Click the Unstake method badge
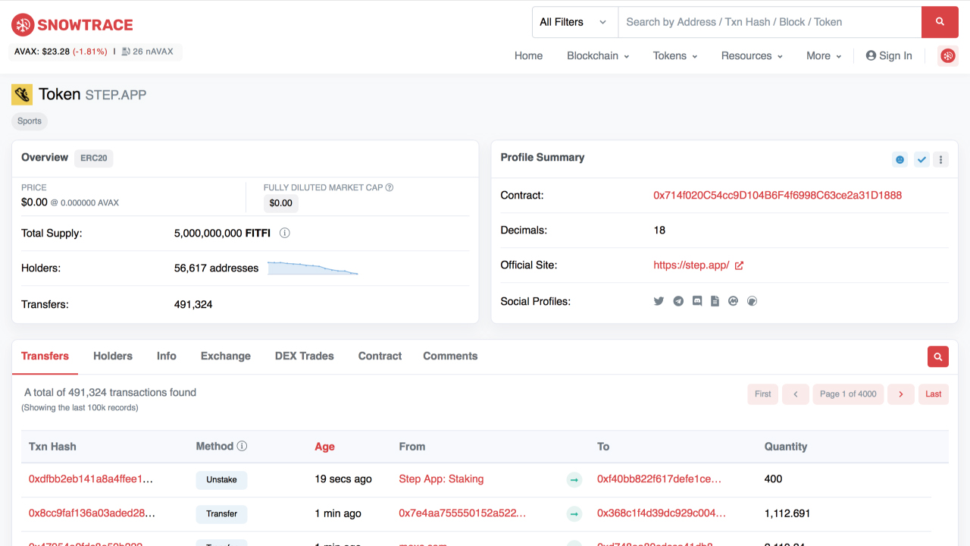Screen dimensions: 970x546 click(x=221, y=479)
